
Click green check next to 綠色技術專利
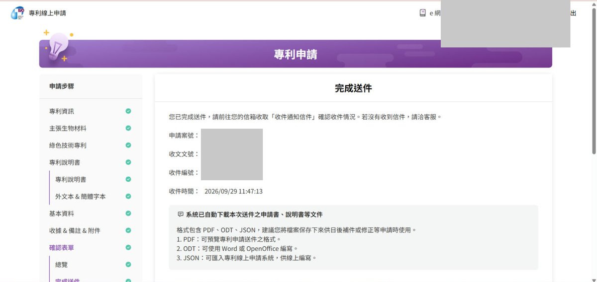pos(128,145)
